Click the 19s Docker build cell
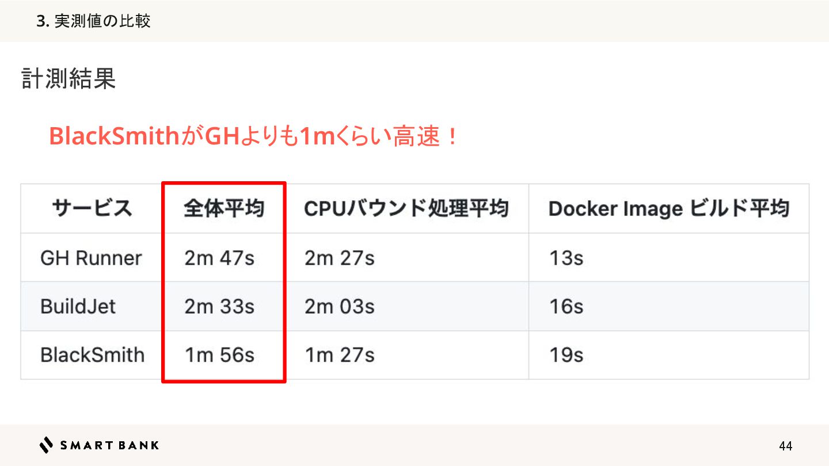The width and height of the screenshot is (829, 466). (566, 355)
